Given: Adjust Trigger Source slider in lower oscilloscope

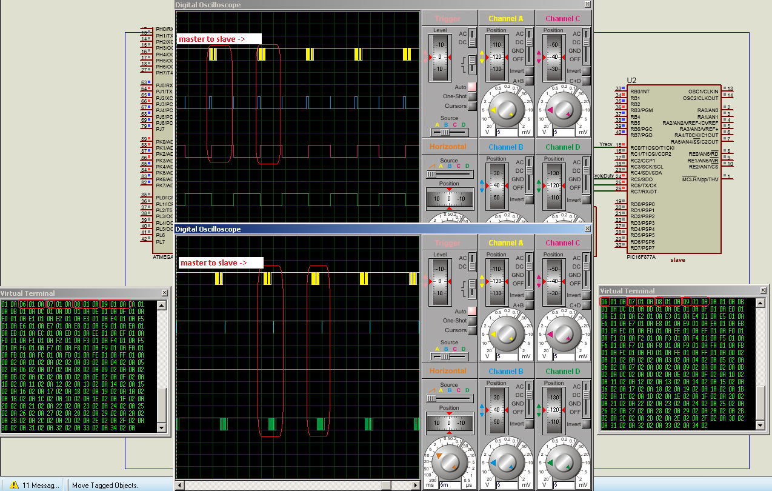Looking at the screenshot, I should pyautogui.click(x=450, y=356).
